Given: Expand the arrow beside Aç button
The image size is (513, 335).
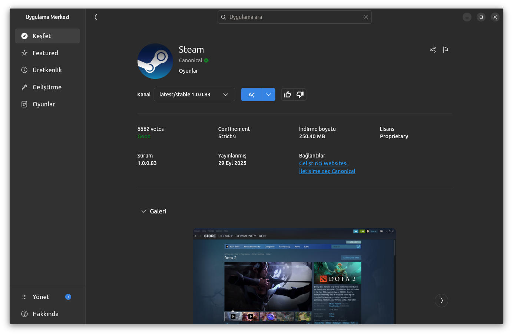Looking at the screenshot, I should coord(268,94).
